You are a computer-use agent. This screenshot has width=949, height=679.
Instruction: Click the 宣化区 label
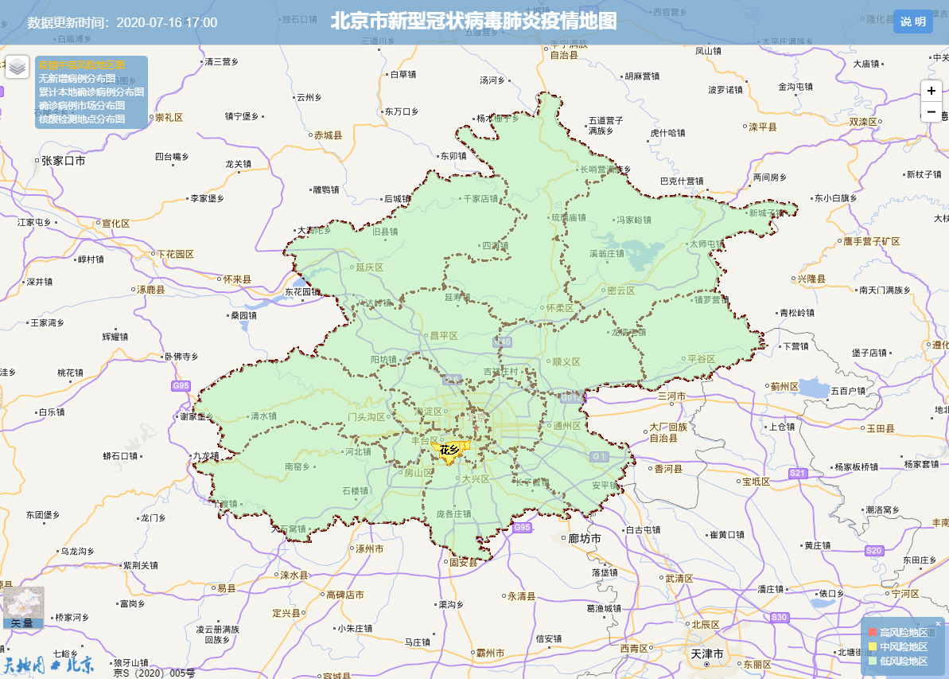coord(115,223)
